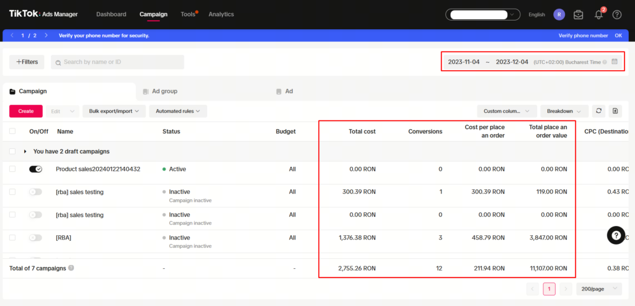This screenshot has width=635, height=306.
Task: Open the help question mark in header
Action: [x=617, y=15]
